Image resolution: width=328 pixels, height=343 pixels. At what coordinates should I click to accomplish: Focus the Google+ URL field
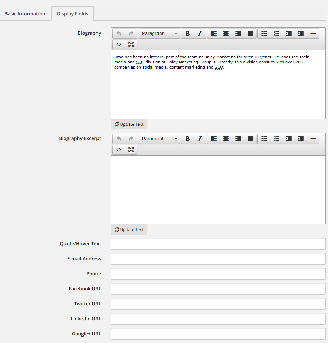(x=218, y=334)
